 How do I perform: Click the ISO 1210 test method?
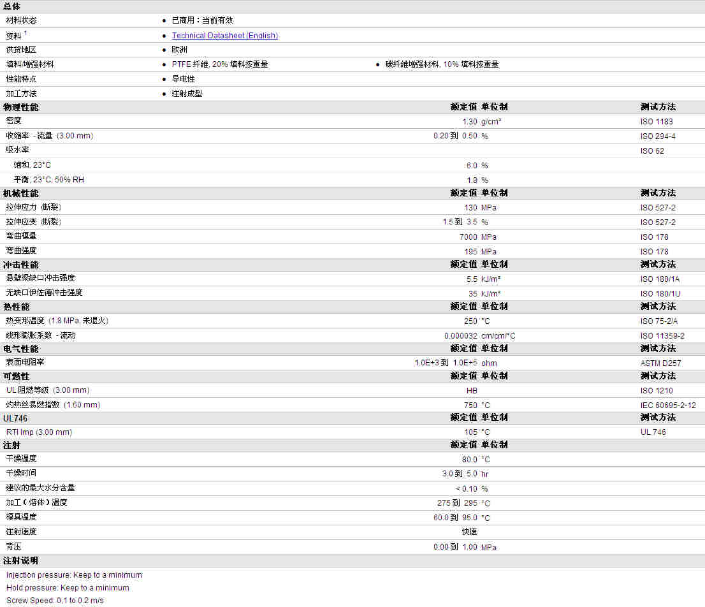pos(657,391)
